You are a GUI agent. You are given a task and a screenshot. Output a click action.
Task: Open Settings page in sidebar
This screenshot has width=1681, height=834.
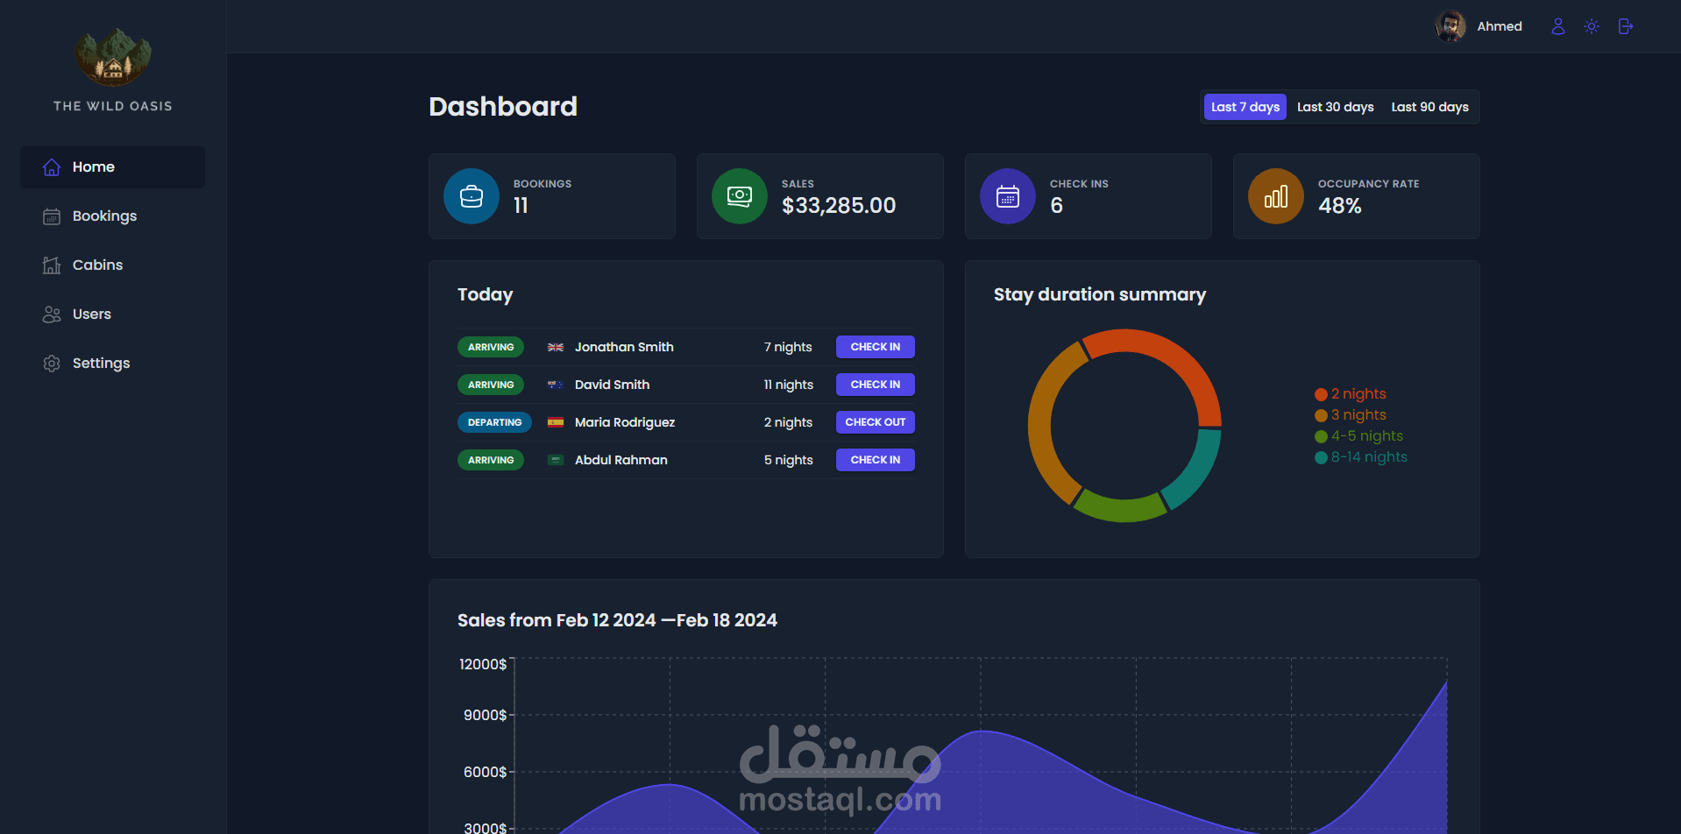point(112,364)
